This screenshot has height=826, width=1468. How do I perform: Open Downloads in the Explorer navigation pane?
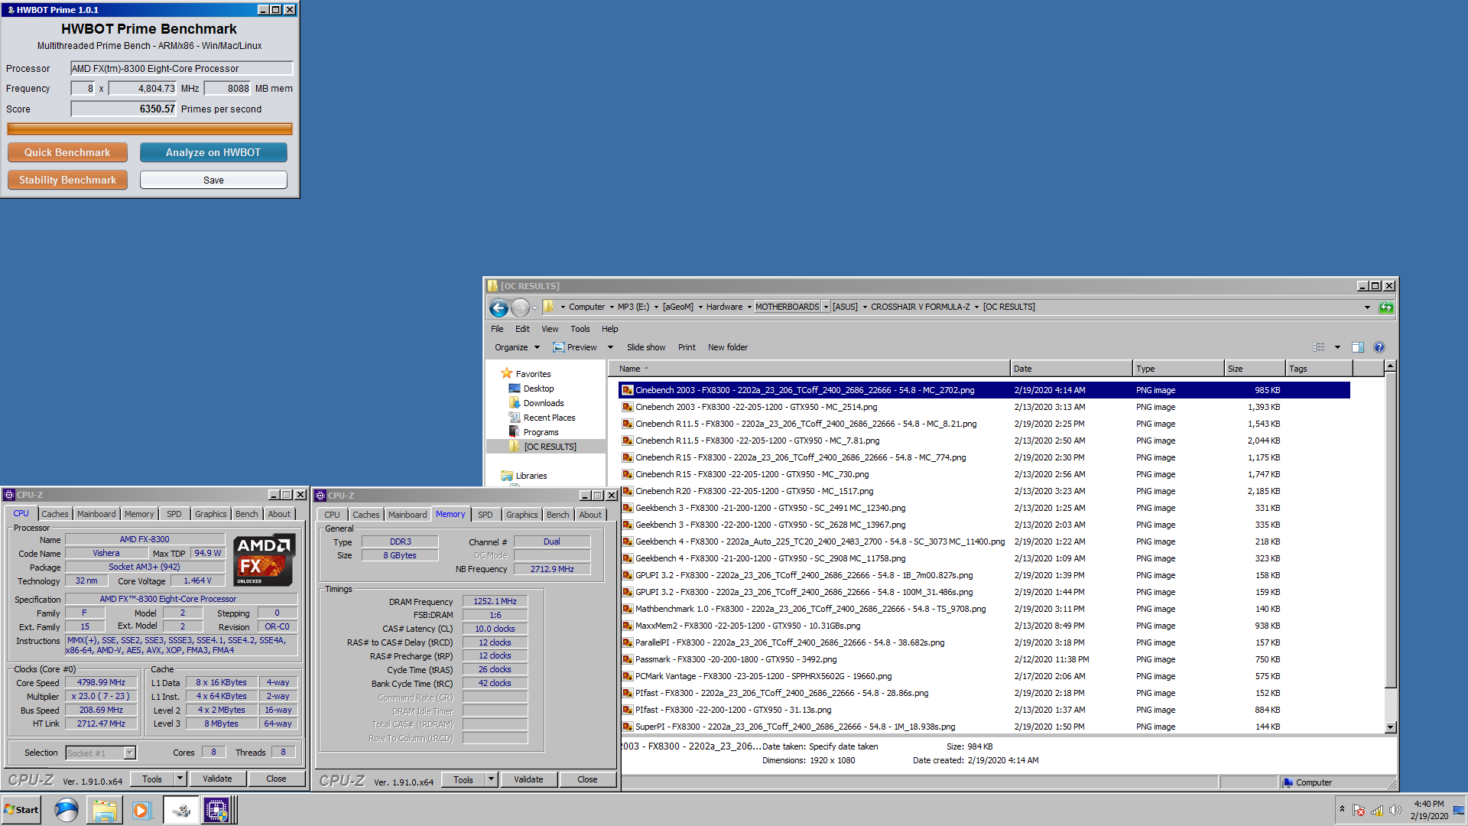(544, 403)
